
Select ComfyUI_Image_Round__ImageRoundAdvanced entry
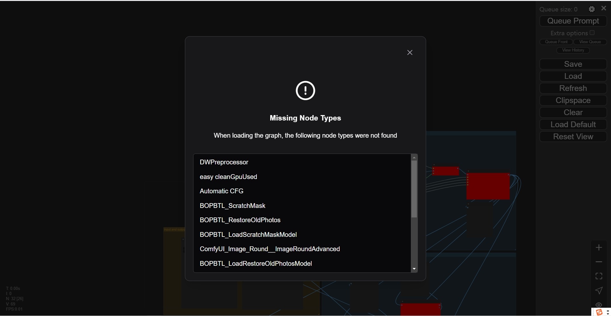(x=270, y=249)
